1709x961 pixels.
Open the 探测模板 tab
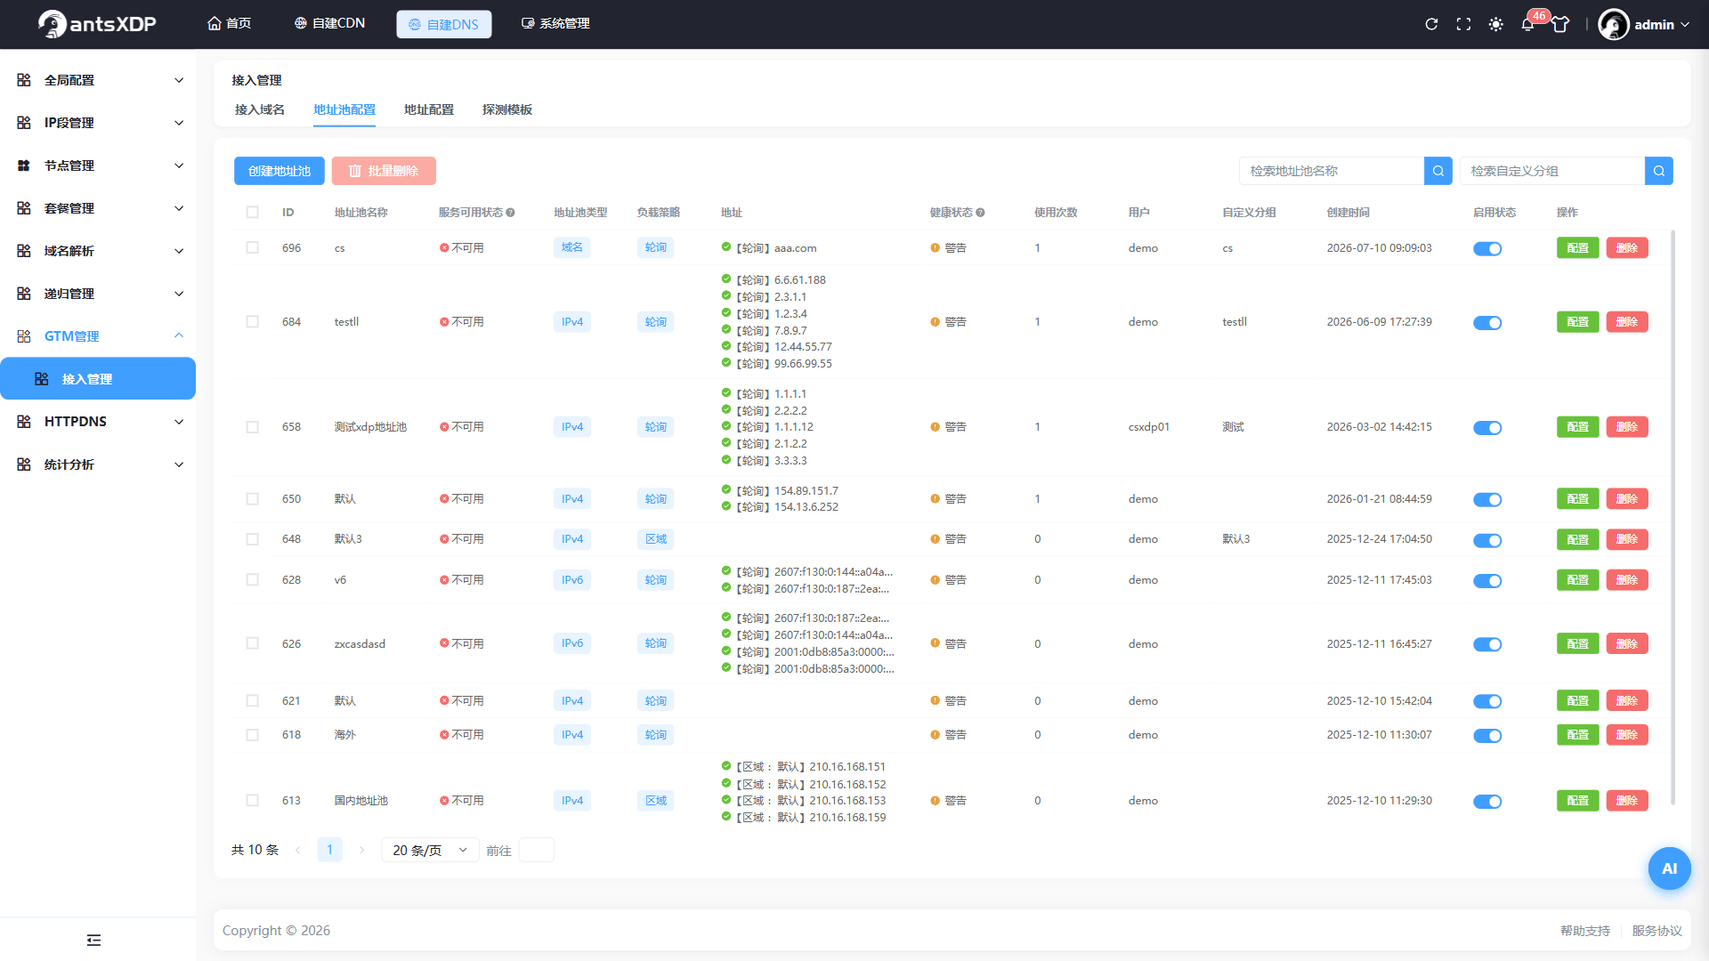pyautogui.click(x=507, y=109)
